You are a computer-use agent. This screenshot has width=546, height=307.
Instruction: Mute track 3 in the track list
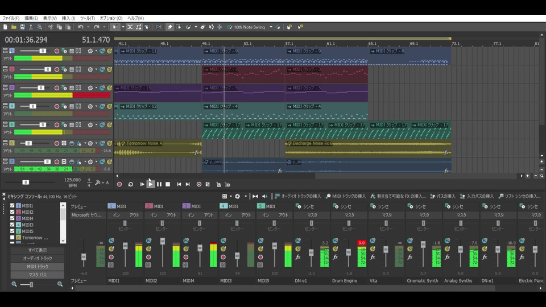coord(102,88)
